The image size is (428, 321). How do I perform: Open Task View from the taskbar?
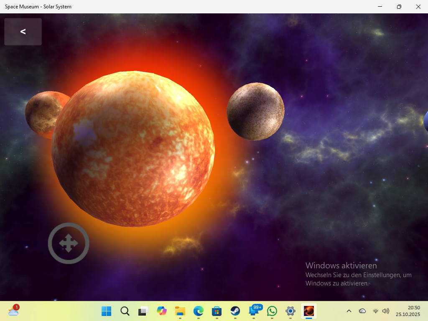pos(143,311)
